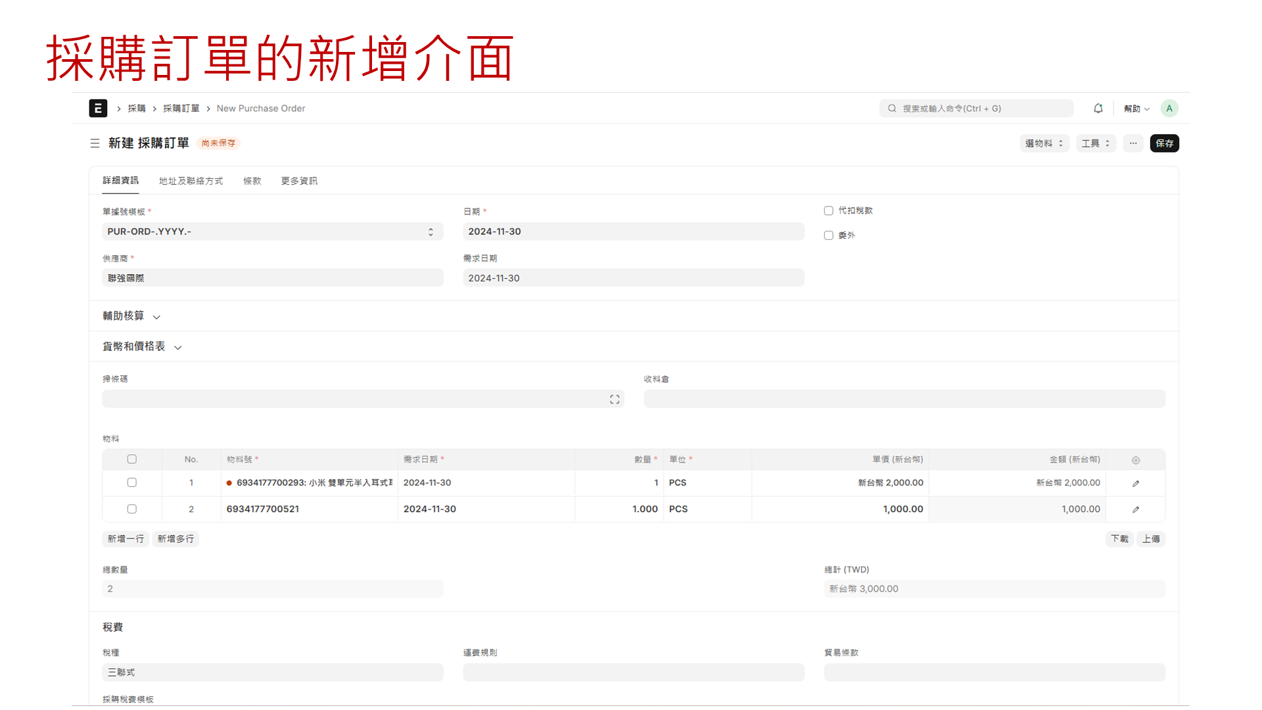
Task: Check the 委外 checkbox
Action: 828,235
